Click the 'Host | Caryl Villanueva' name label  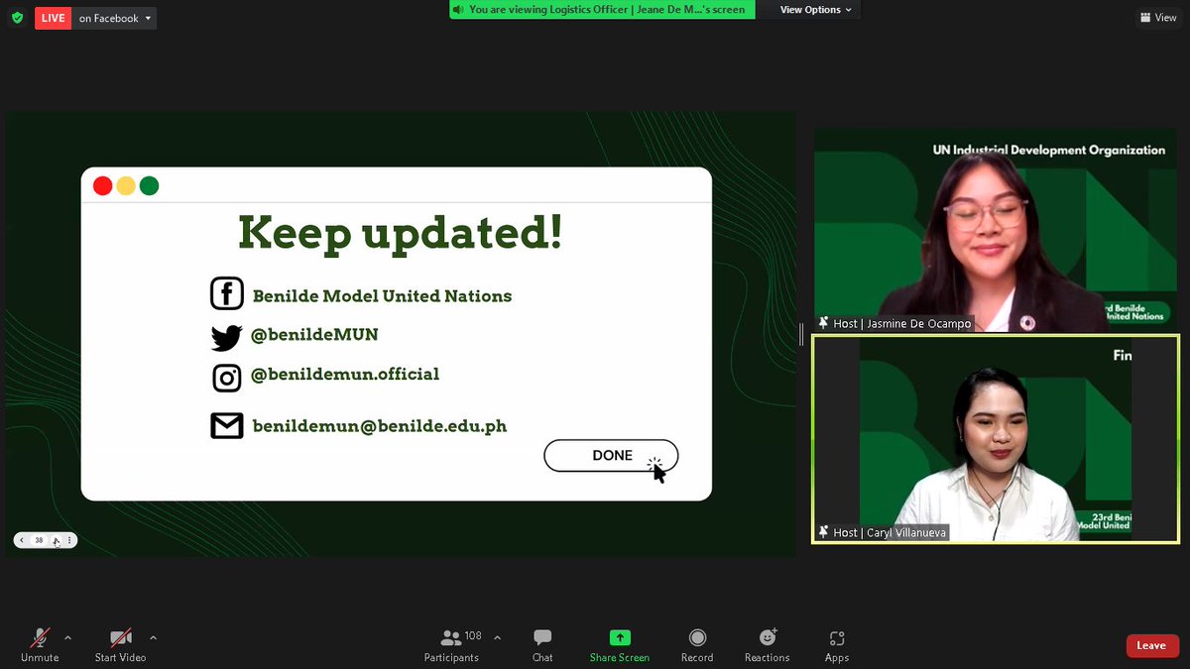[890, 532]
